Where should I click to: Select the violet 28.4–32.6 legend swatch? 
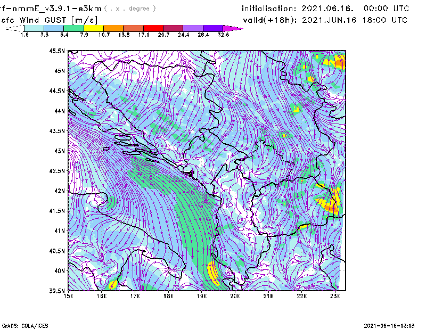(x=213, y=28)
